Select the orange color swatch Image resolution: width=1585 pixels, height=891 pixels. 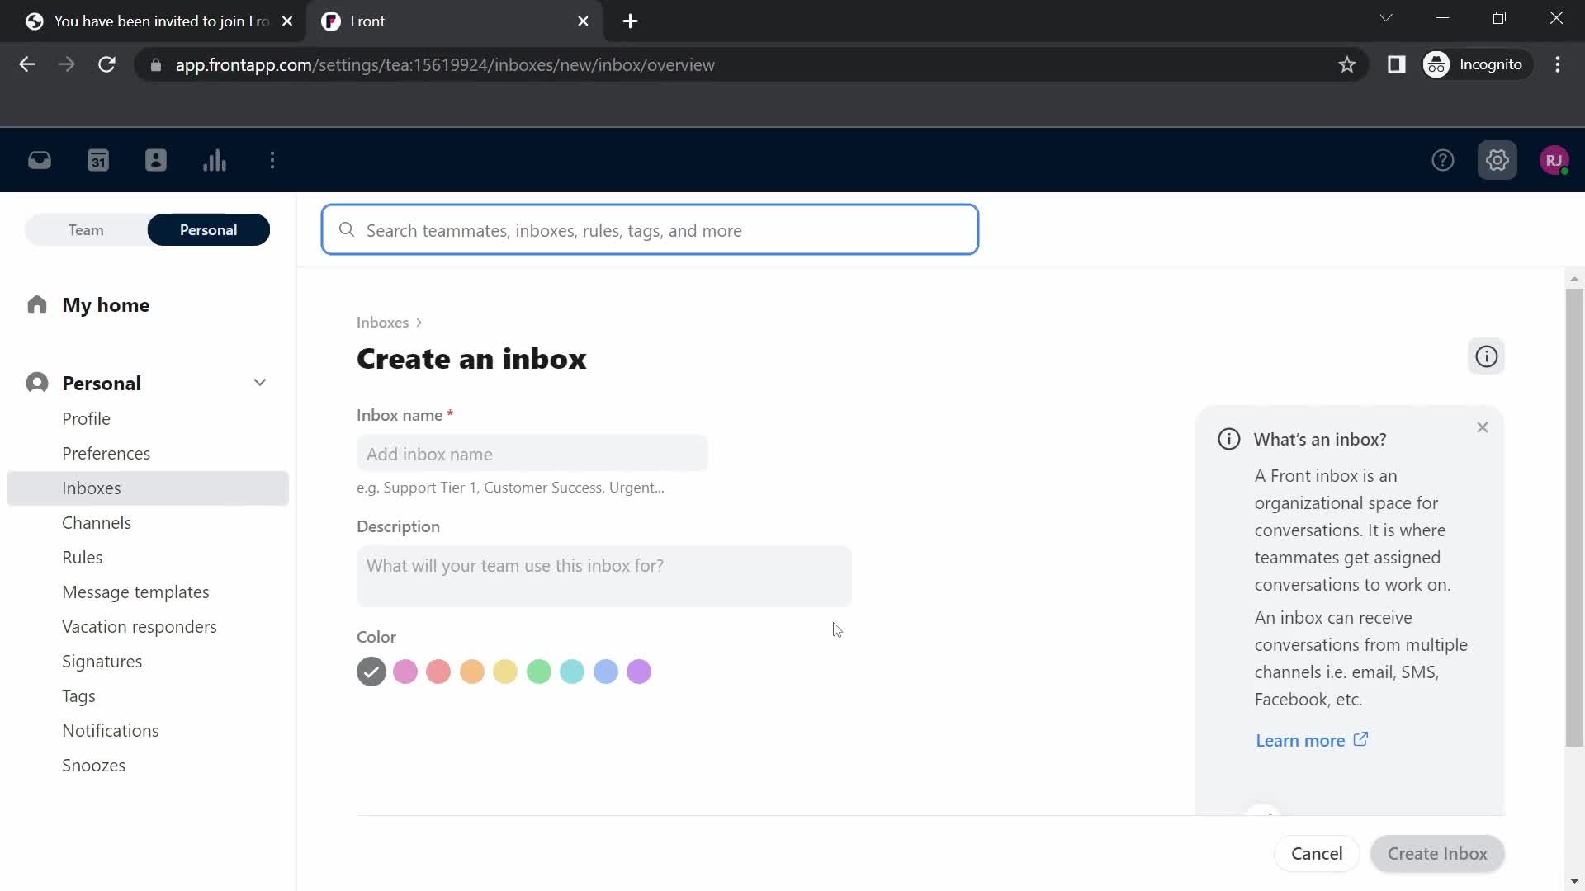(x=472, y=672)
